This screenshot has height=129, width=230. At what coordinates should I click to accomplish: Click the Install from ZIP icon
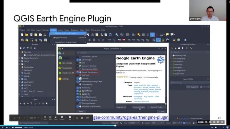pos(60,73)
